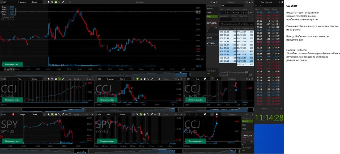Viewport: 340px width, 154px height.
Task: Click the Часы panel title
Action: coord(265,109)
